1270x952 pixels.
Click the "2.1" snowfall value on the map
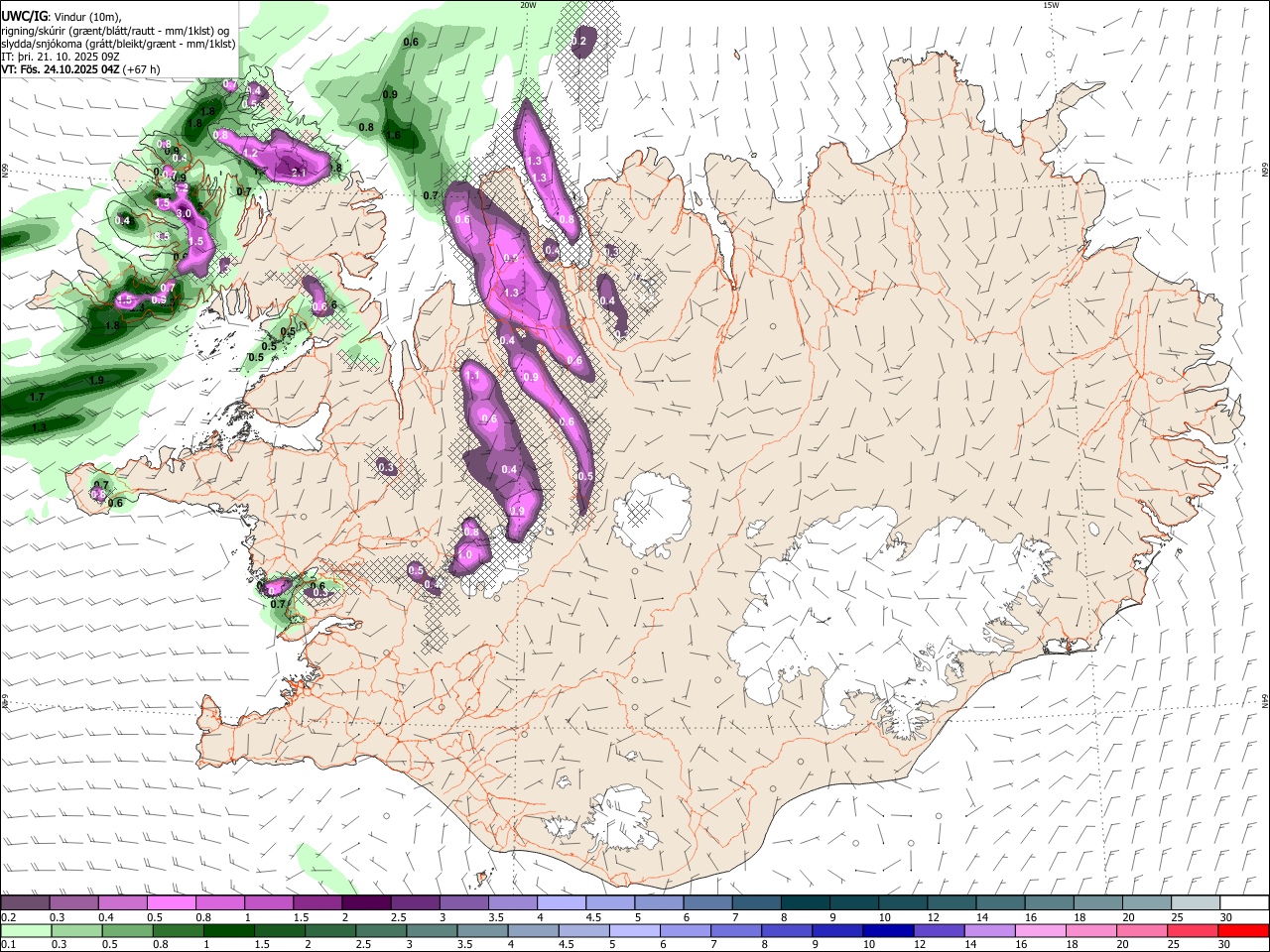tap(299, 173)
